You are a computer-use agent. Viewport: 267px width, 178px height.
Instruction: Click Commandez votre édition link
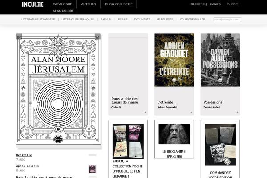220,174
